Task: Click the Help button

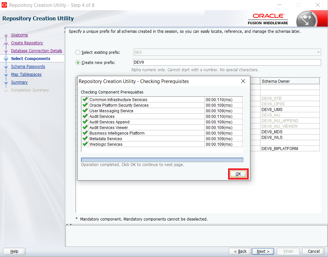Action: pyautogui.click(x=14, y=251)
